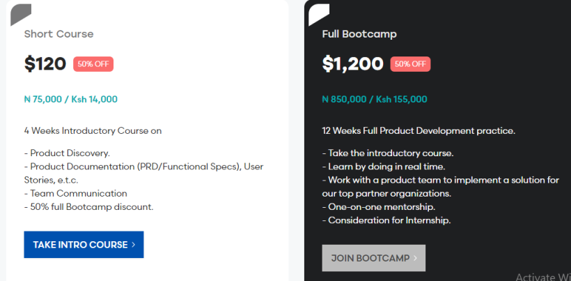Click the Team Communication list item
Screen dimensions: 571x281
tap(75, 193)
